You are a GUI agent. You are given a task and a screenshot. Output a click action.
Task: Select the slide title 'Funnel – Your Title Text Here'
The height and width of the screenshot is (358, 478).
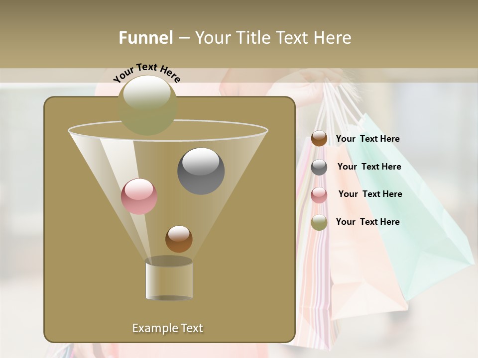point(236,38)
